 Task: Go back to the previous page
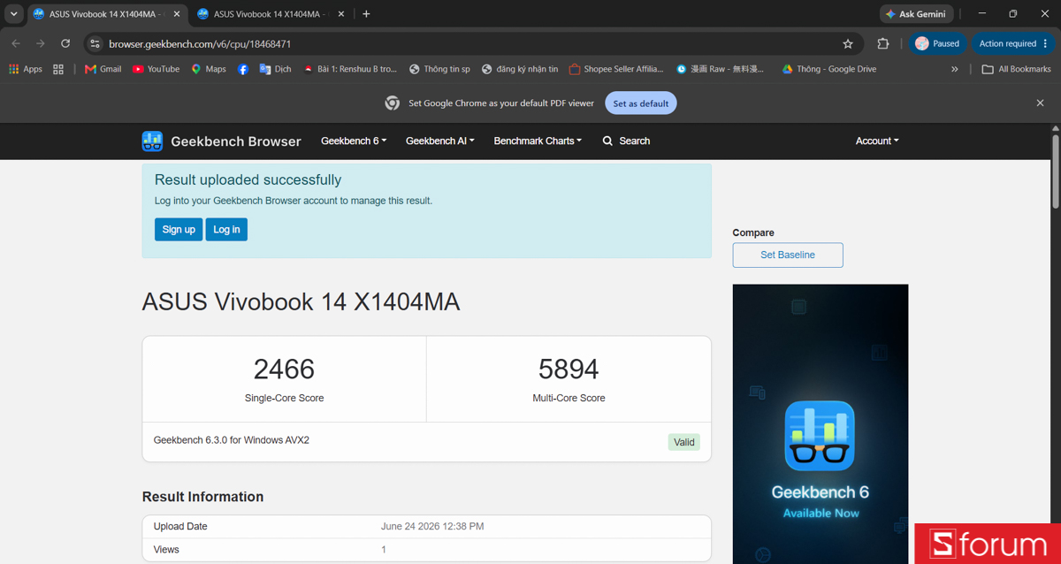click(x=16, y=43)
